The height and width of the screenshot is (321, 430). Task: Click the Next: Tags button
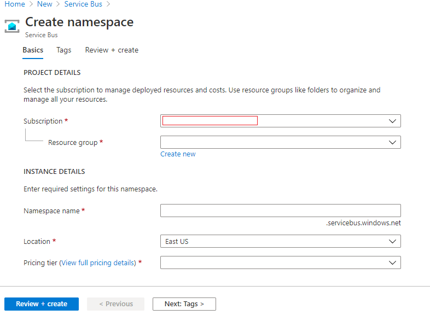tap(184, 304)
